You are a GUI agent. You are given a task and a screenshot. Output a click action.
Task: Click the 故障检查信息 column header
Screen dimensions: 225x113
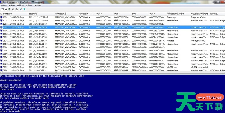point(61,14)
